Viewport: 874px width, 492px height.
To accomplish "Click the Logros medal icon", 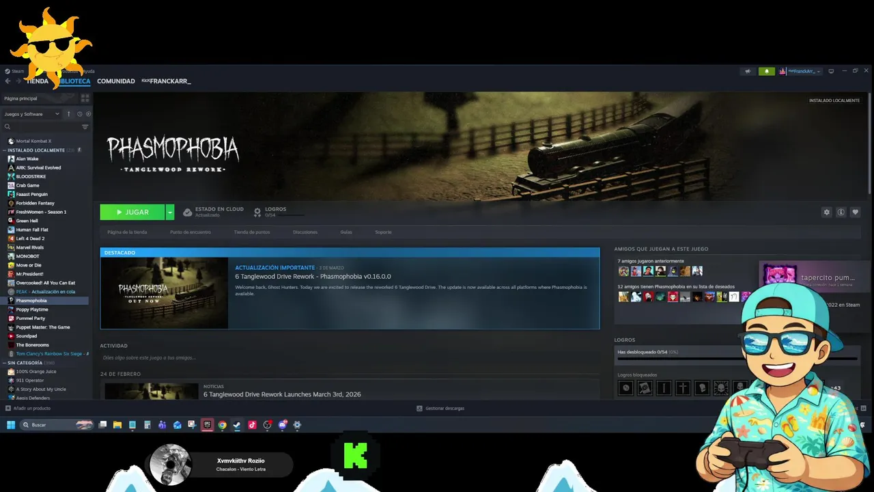I will point(257,212).
